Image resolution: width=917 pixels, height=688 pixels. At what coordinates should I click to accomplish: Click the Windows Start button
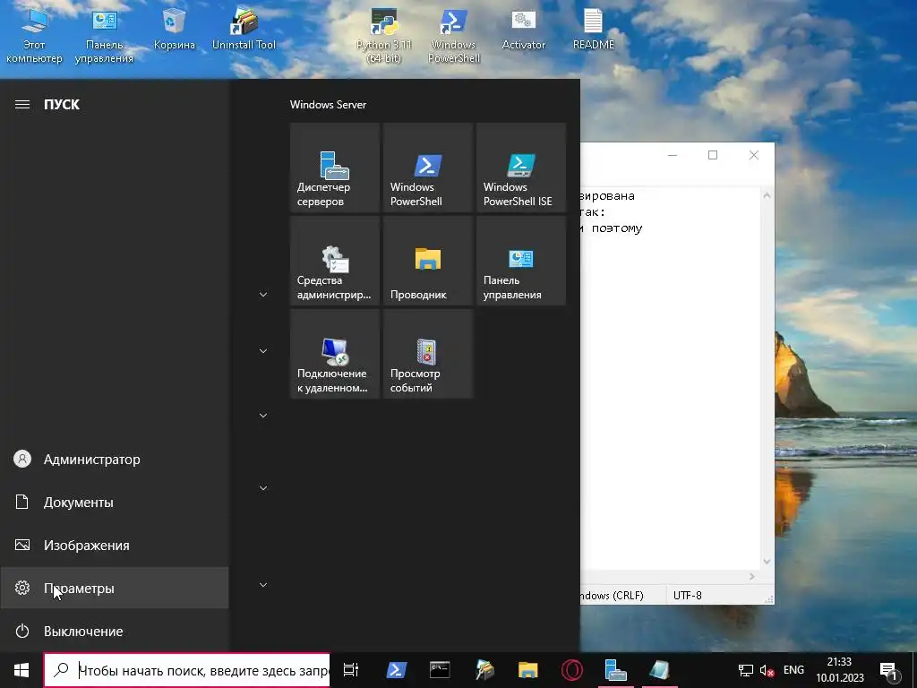21,670
